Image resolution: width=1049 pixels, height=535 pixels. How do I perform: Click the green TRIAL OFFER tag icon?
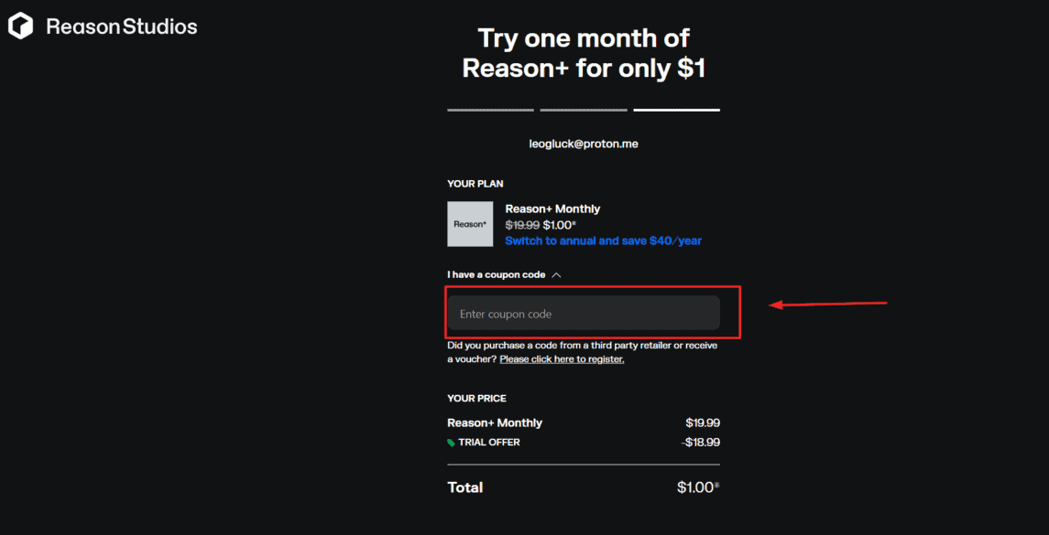click(x=451, y=442)
